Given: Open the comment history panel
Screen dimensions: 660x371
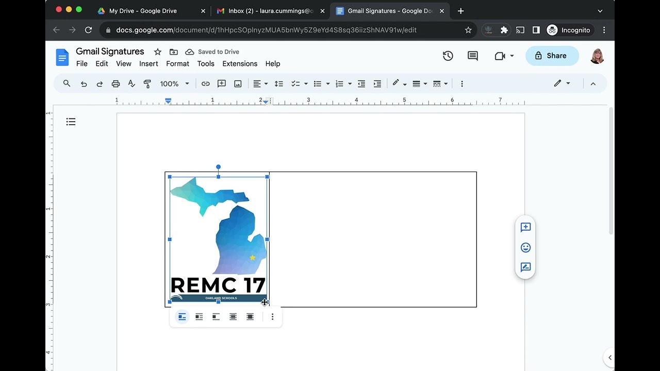Looking at the screenshot, I should (x=473, y=56).
